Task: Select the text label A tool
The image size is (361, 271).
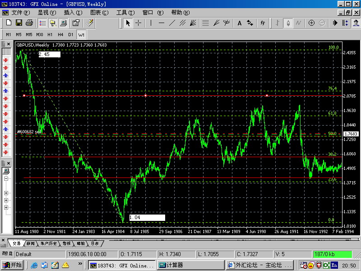Action: pyautogui.click(x=240, y=23)
